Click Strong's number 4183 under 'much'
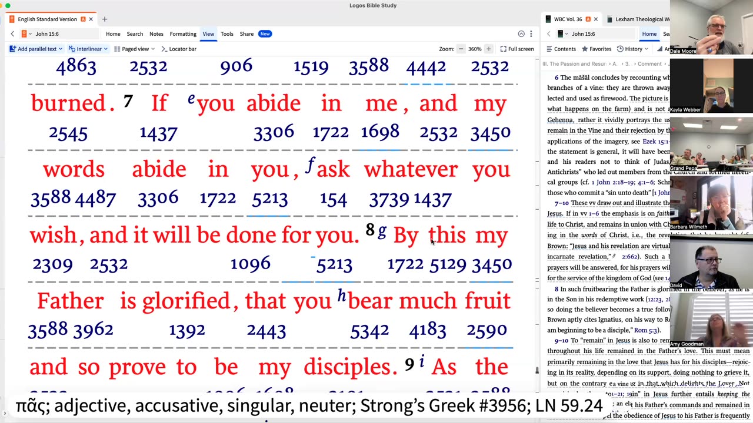 pos(427,330)
